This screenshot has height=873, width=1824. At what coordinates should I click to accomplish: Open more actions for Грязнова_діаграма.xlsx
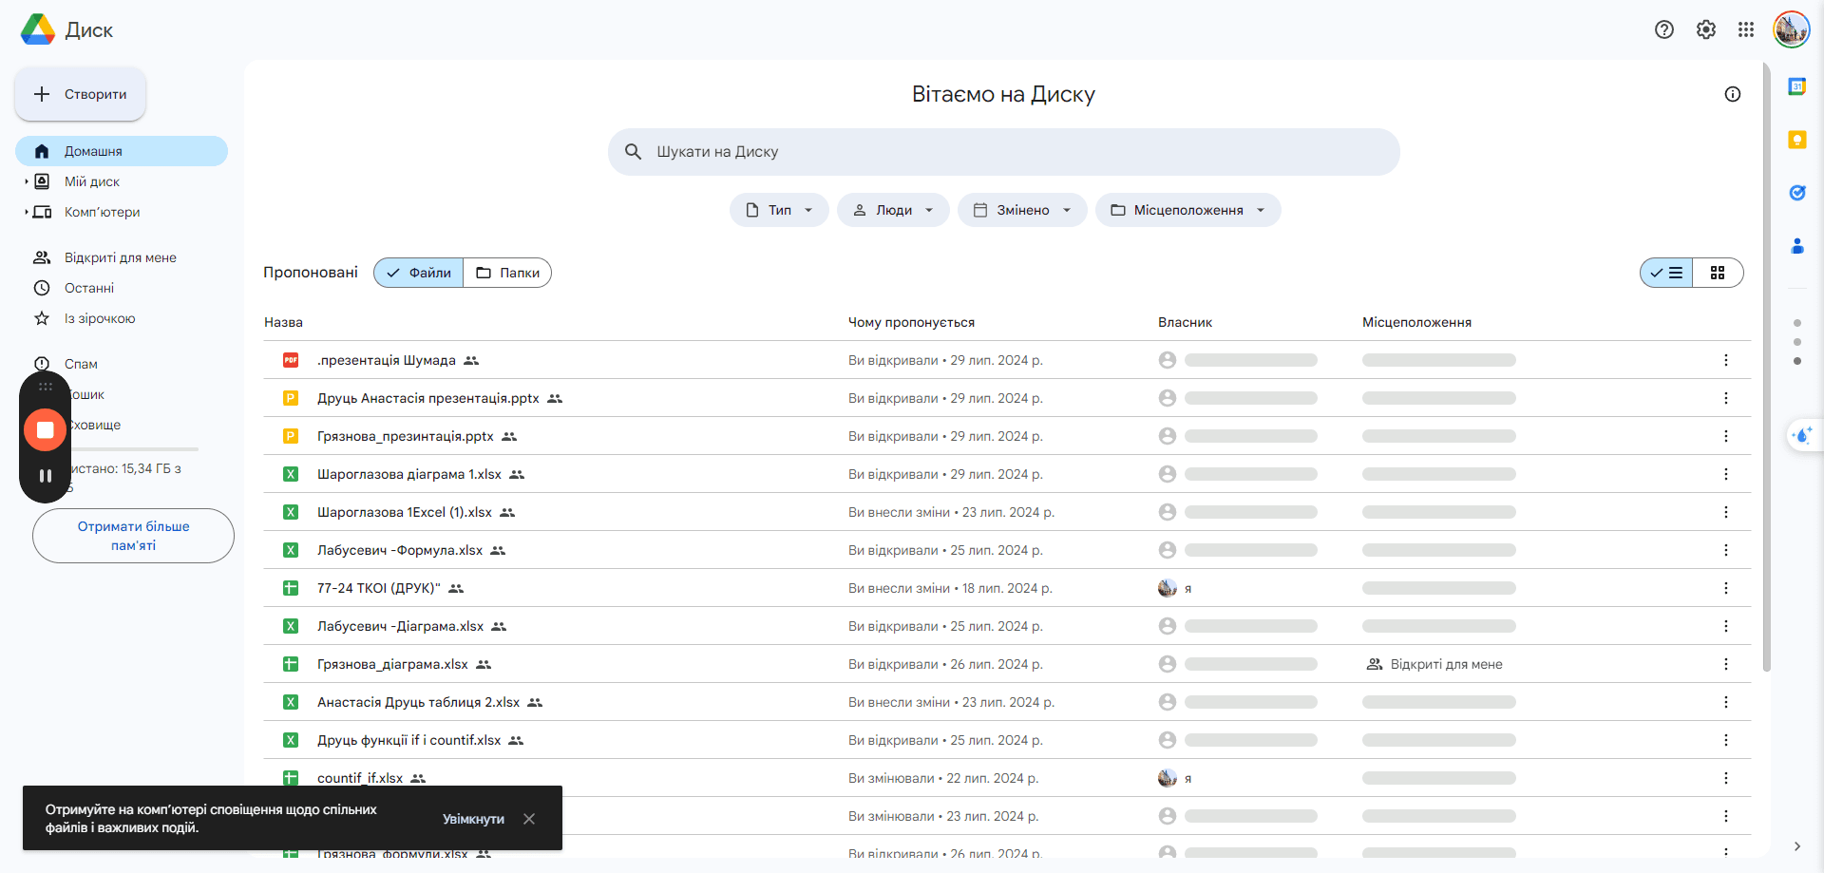[1726, 664]
